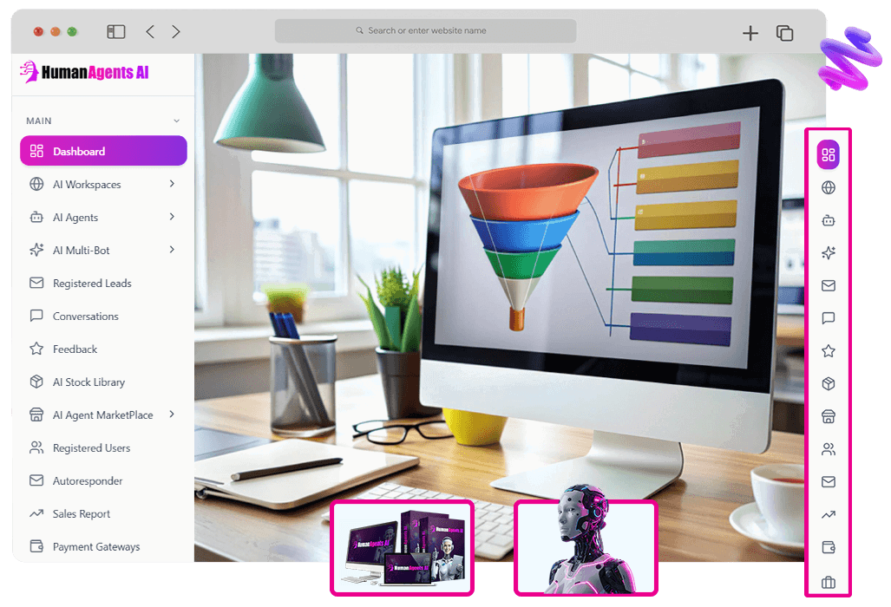
Task: Collapse the MAIN section chevron
Action: click(176, 121)
